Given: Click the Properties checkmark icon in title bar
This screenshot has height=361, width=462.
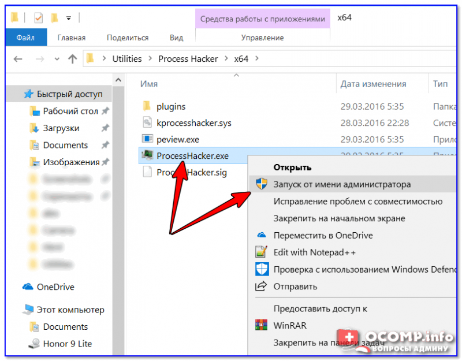Looking at the screenshot, I should (38, 18).
